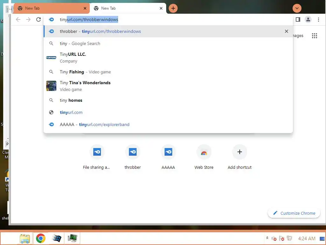Select the 'tiny - Google Search' suggestion

(x=168, y=43)
